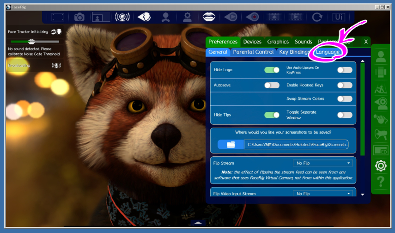Open the hand-with-microphone sidebar icon

[x=381, y=119]
